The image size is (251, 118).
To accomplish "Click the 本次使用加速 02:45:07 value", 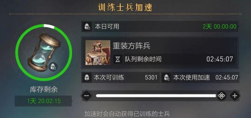I will pos(227,78).
